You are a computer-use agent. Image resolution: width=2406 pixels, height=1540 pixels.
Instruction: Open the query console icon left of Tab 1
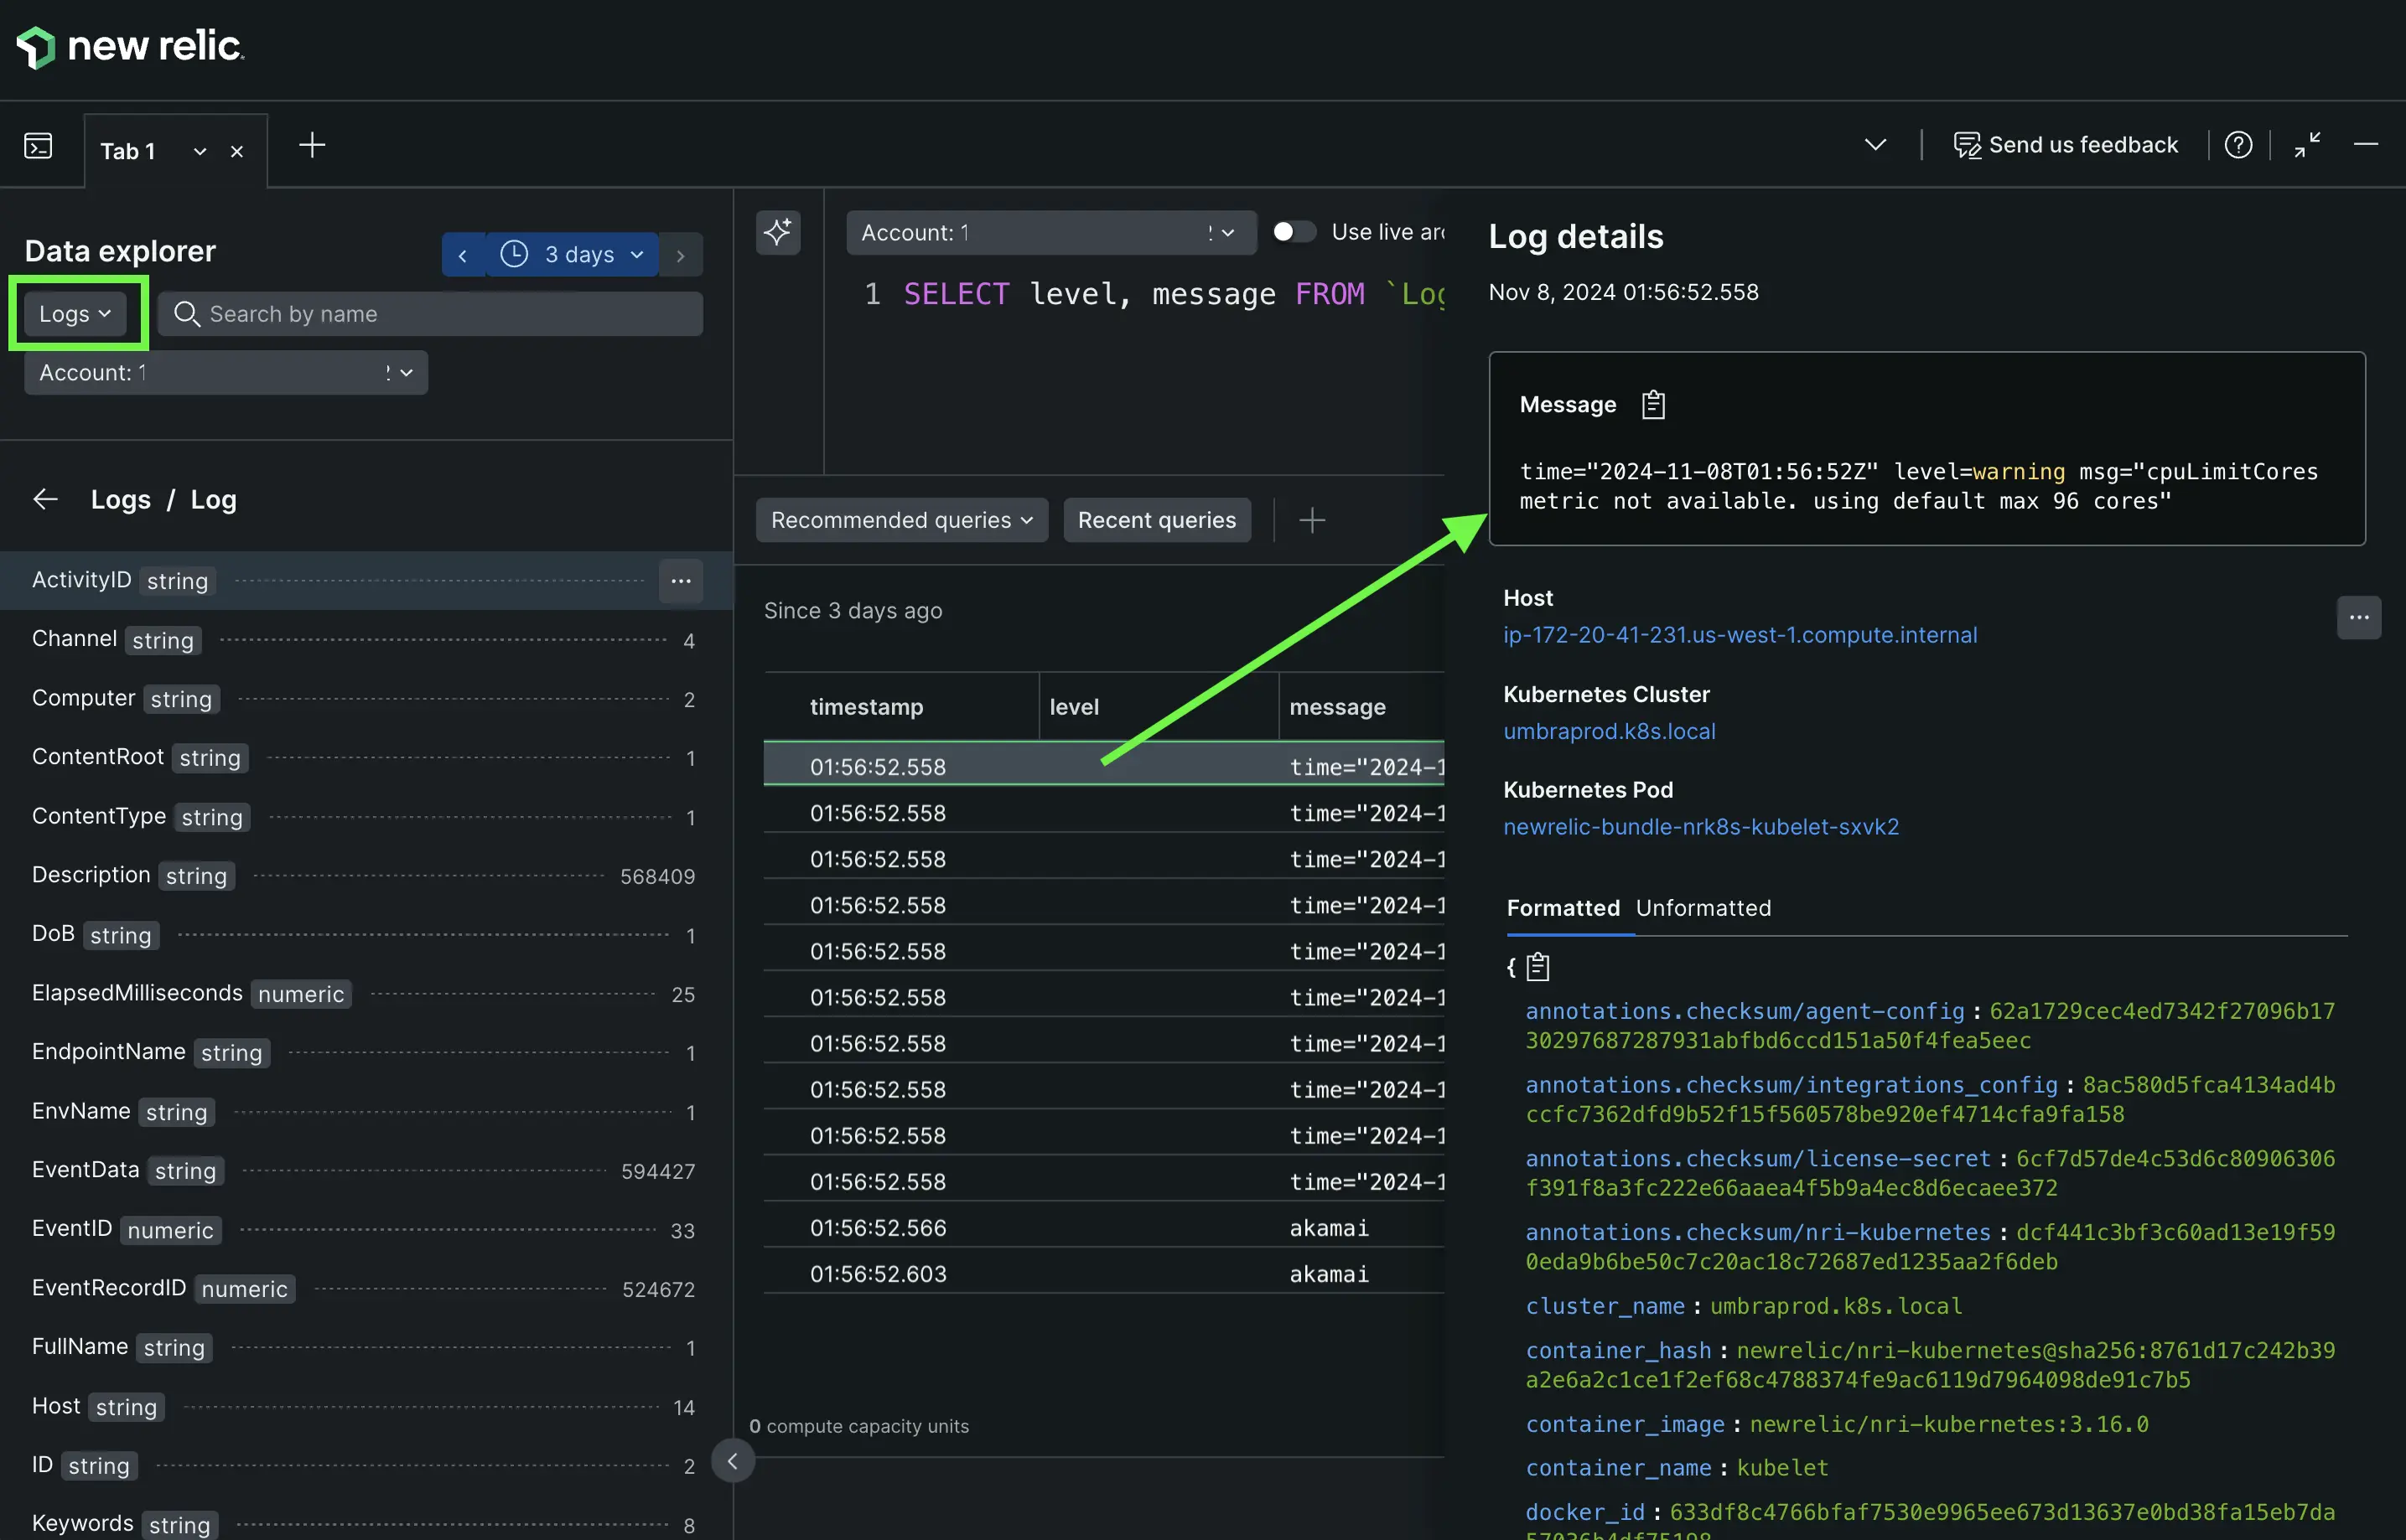tap(38, 146)
